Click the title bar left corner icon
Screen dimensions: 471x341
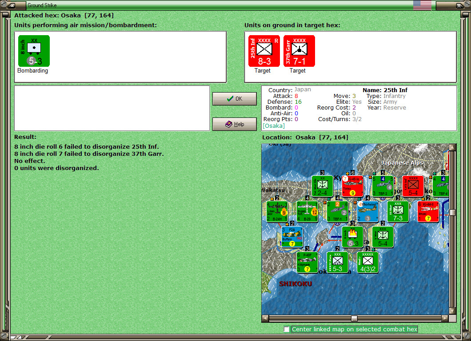tap(12, 5)
